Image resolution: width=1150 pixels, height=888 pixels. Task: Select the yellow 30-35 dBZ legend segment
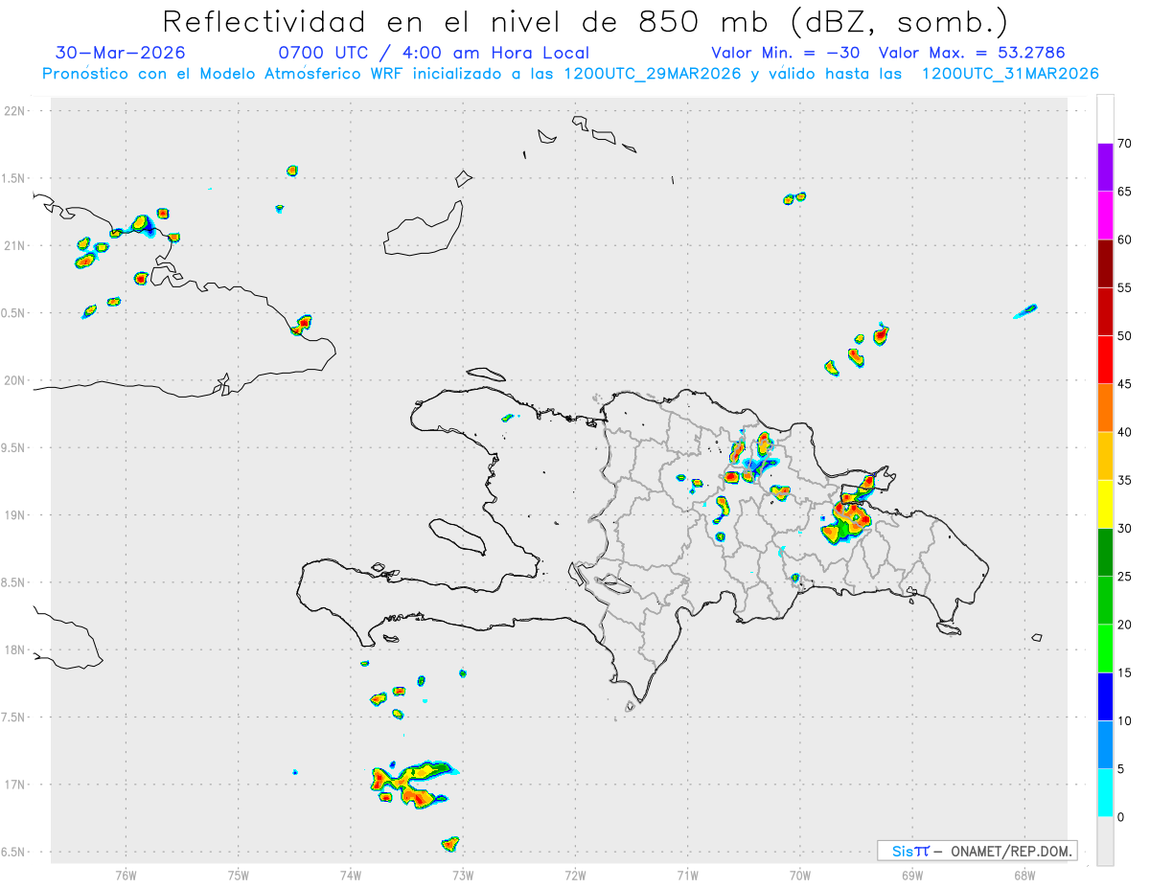pos(1105,504)
